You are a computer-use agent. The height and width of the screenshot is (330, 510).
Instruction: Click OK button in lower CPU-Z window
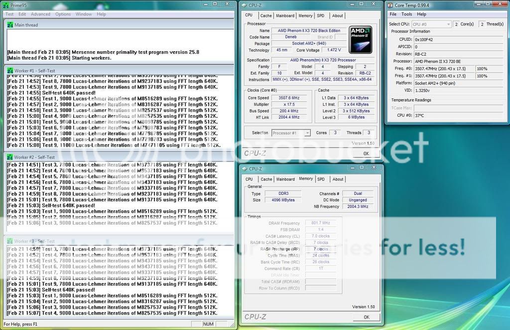click(366, 317)
